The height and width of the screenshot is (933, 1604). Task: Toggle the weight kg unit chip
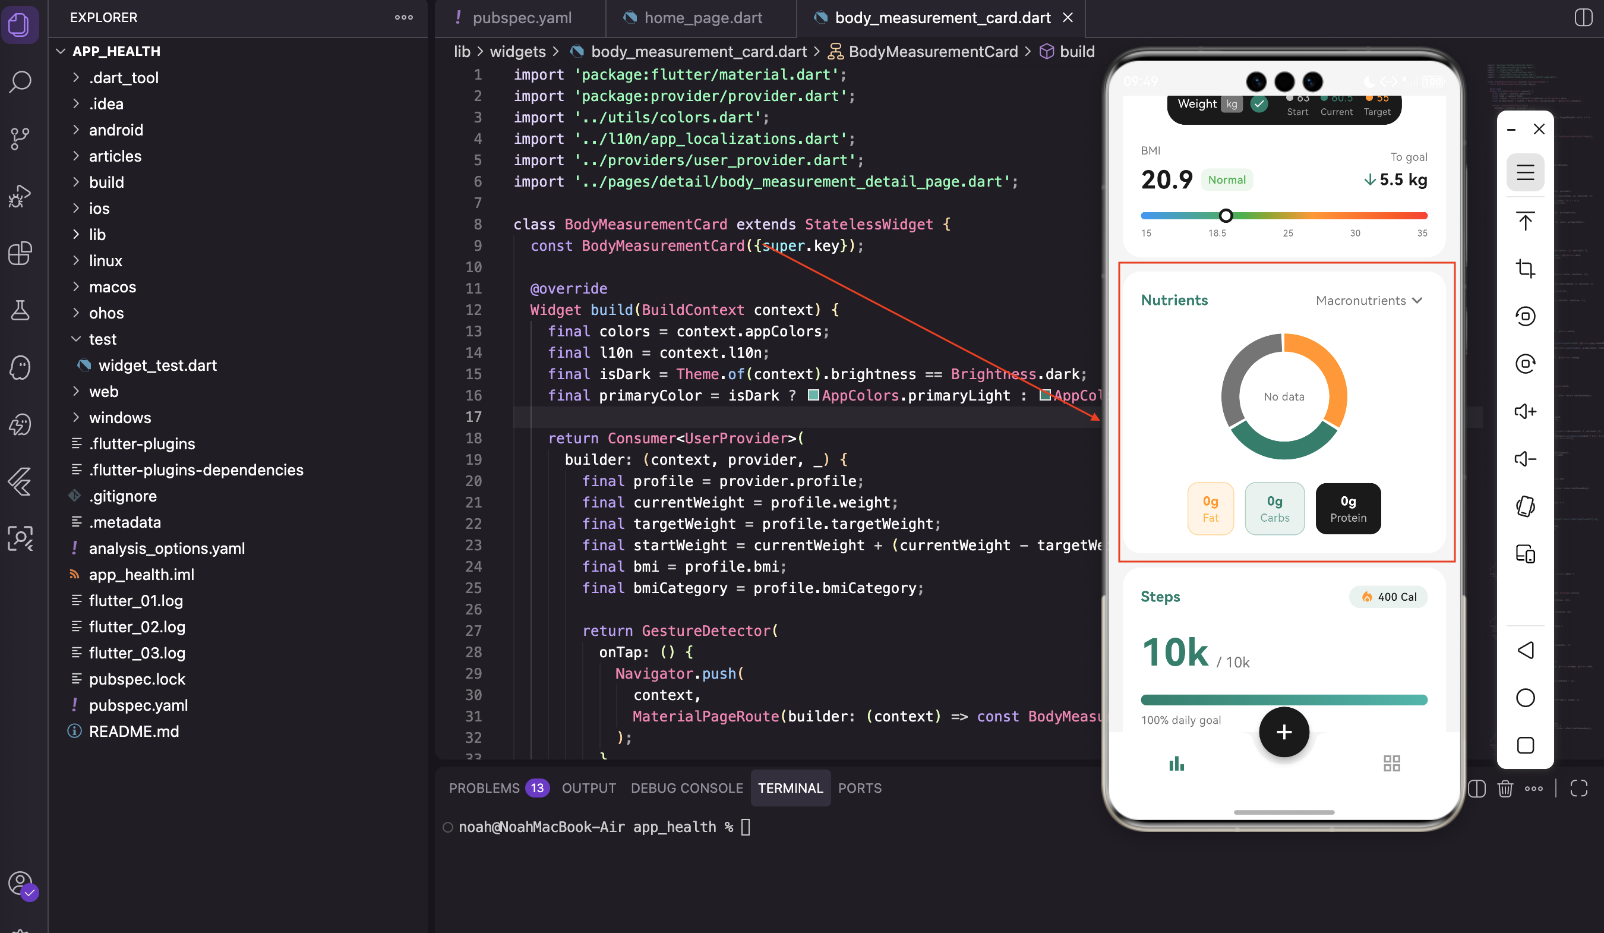pyautogui.click(x=1232, y=105)
